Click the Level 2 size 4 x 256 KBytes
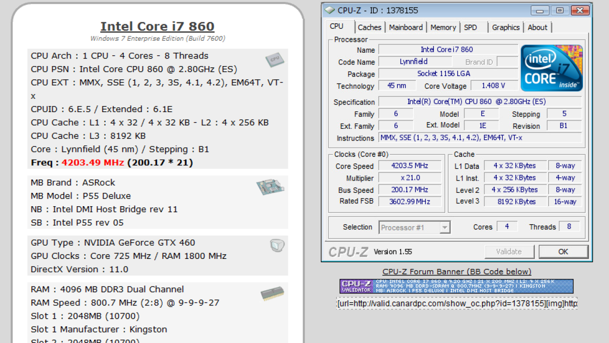Viewport: 609px width, 343px height. (x=515, y=190)
